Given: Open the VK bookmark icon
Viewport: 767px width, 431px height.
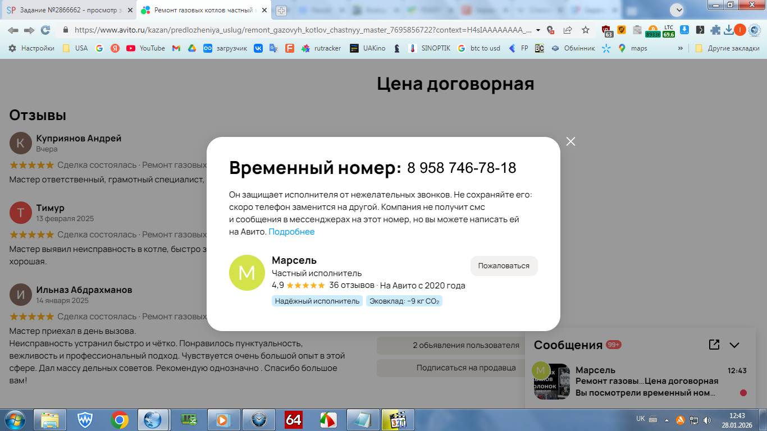Looking at the screenshot, I should 258,48.
